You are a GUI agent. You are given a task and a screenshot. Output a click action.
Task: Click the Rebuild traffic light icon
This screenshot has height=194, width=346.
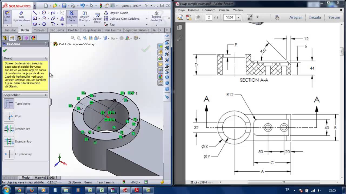point(101,5)
